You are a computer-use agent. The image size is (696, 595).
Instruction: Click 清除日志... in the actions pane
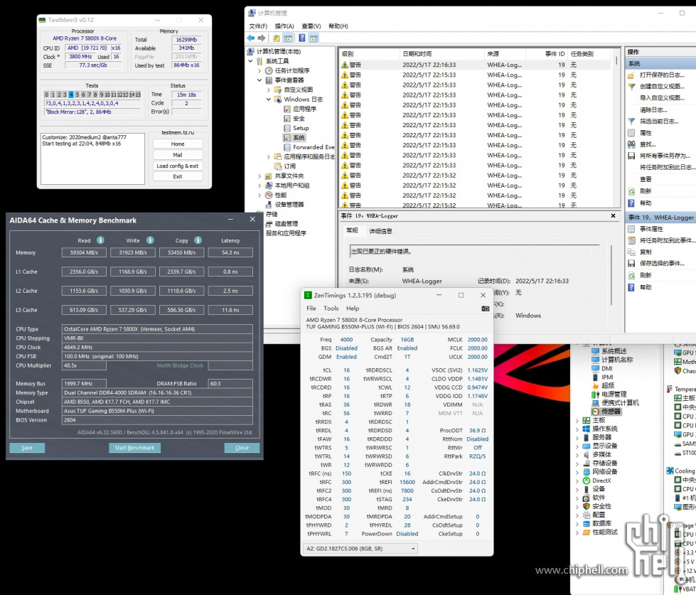tap(653, 109)
